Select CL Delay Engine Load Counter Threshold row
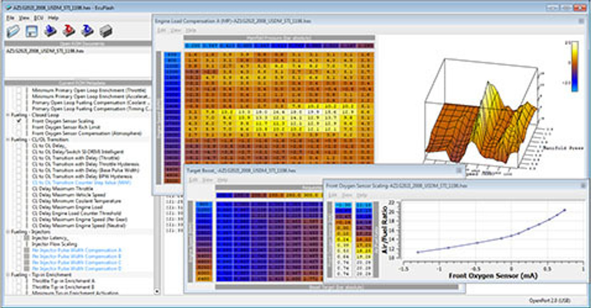The image size is (591, 308). (77, 213)
